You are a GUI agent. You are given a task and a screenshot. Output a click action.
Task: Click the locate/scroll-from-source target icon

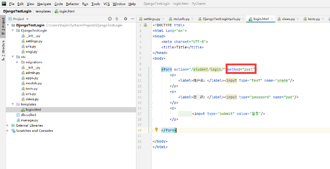tap(110, 19)
